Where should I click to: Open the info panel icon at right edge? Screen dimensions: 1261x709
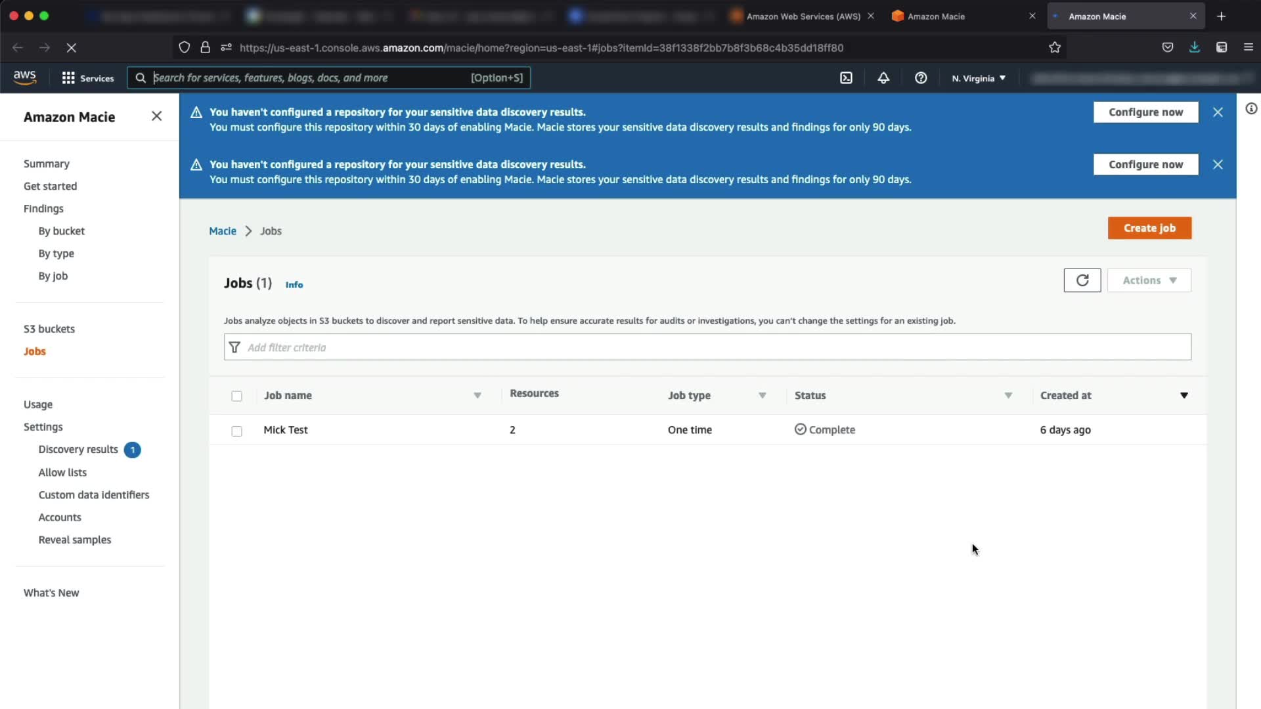click(1250, 109)
